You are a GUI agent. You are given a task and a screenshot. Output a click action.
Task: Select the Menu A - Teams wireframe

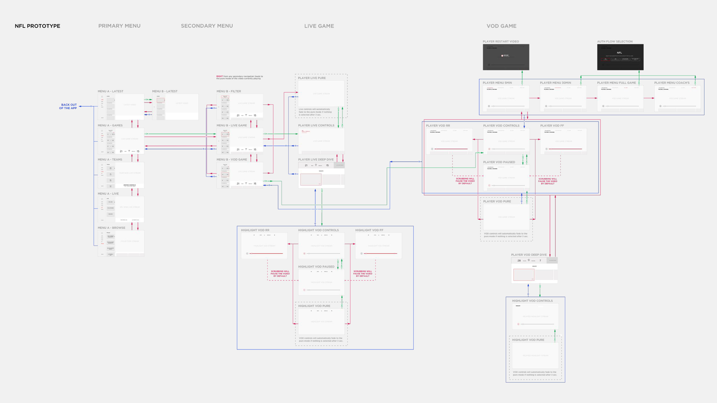coord(121,175)
